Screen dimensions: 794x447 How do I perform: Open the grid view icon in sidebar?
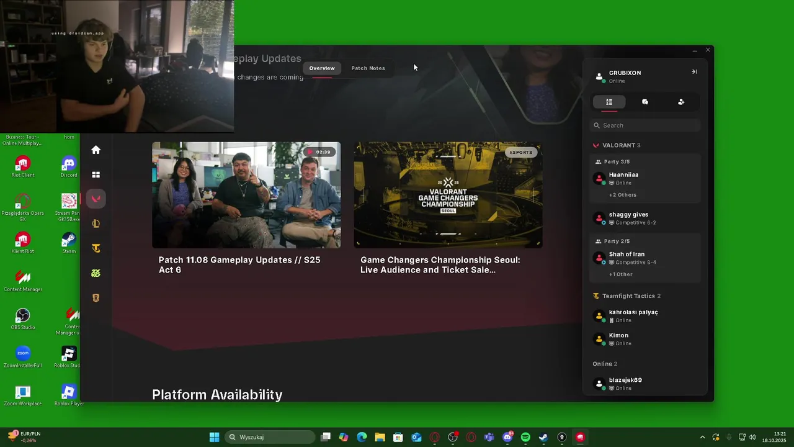tap(96, 175)
